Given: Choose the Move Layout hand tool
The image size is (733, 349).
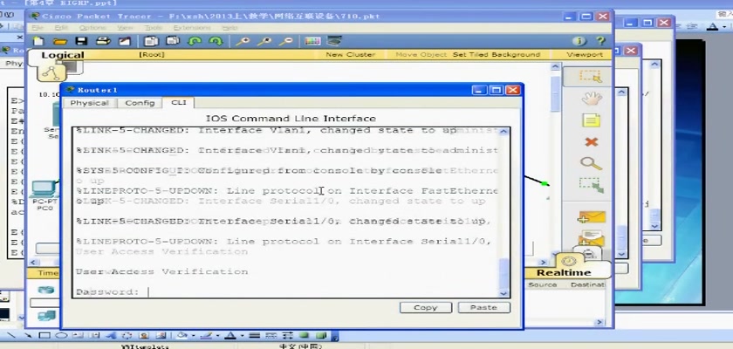Looking at the screenshot, I should (x=592, y=98).
